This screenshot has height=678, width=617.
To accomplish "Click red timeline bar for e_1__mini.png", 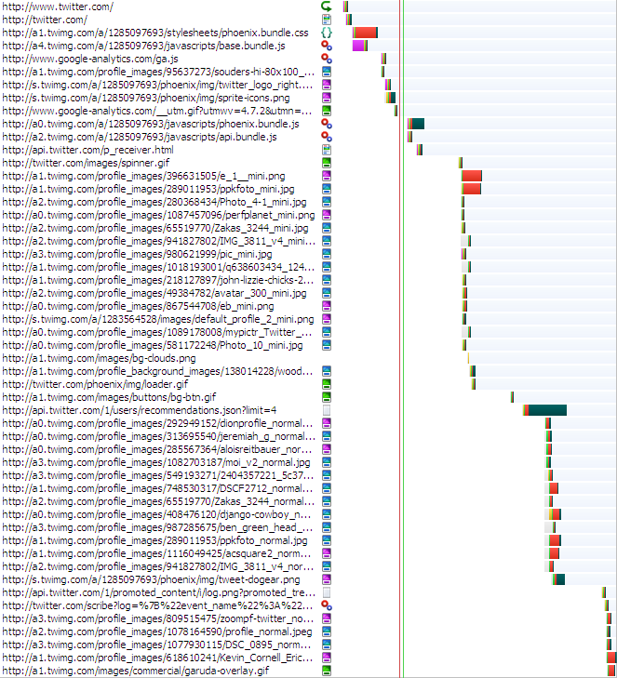I will (x=472, y=176).
